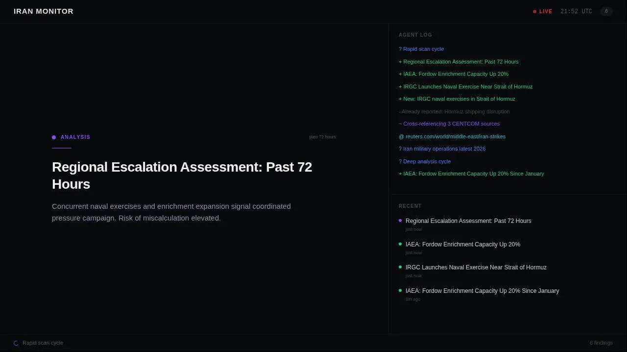Image resolution: width=627 pixels, height=352 pixels.
Task: Click the findings count badge showing 6
Action: pos(606,11)
